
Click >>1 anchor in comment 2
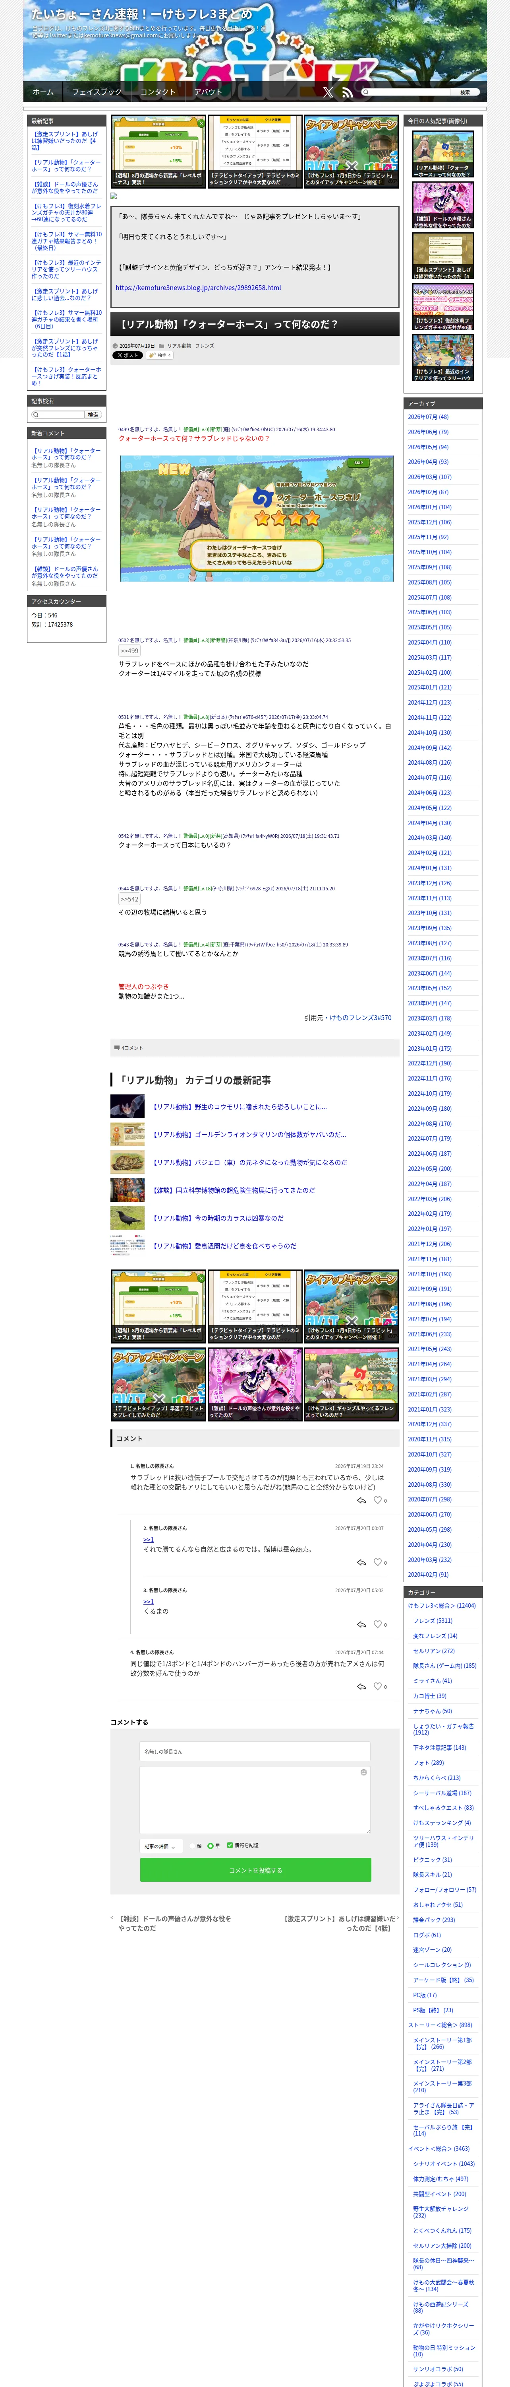pos(148,1539)
